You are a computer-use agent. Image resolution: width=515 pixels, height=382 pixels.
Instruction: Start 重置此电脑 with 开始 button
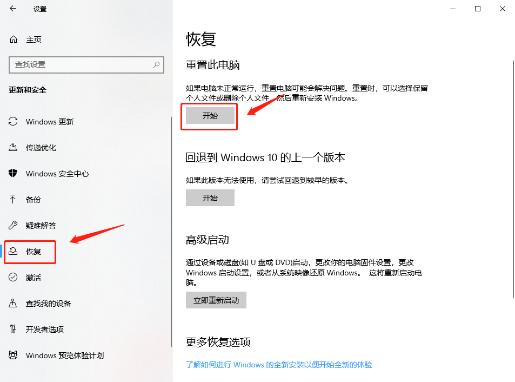point(210,116)
